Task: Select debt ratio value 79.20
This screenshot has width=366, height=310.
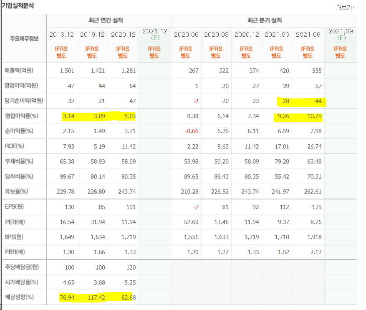Action: tap(282, 161)
